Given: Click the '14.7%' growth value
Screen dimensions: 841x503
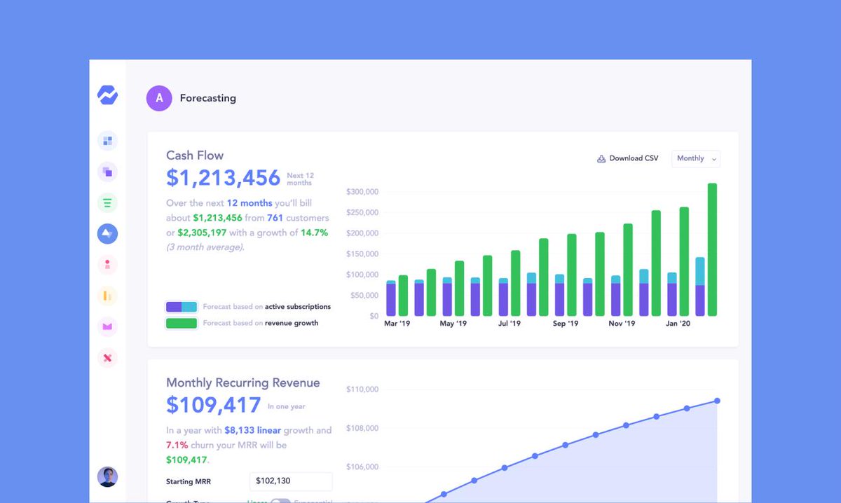Looking at the screenshot, I should pyautogui.click(x=314, y=233).
